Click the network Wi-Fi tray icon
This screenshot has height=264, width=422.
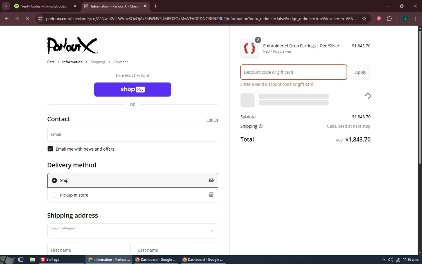(398, 259)
